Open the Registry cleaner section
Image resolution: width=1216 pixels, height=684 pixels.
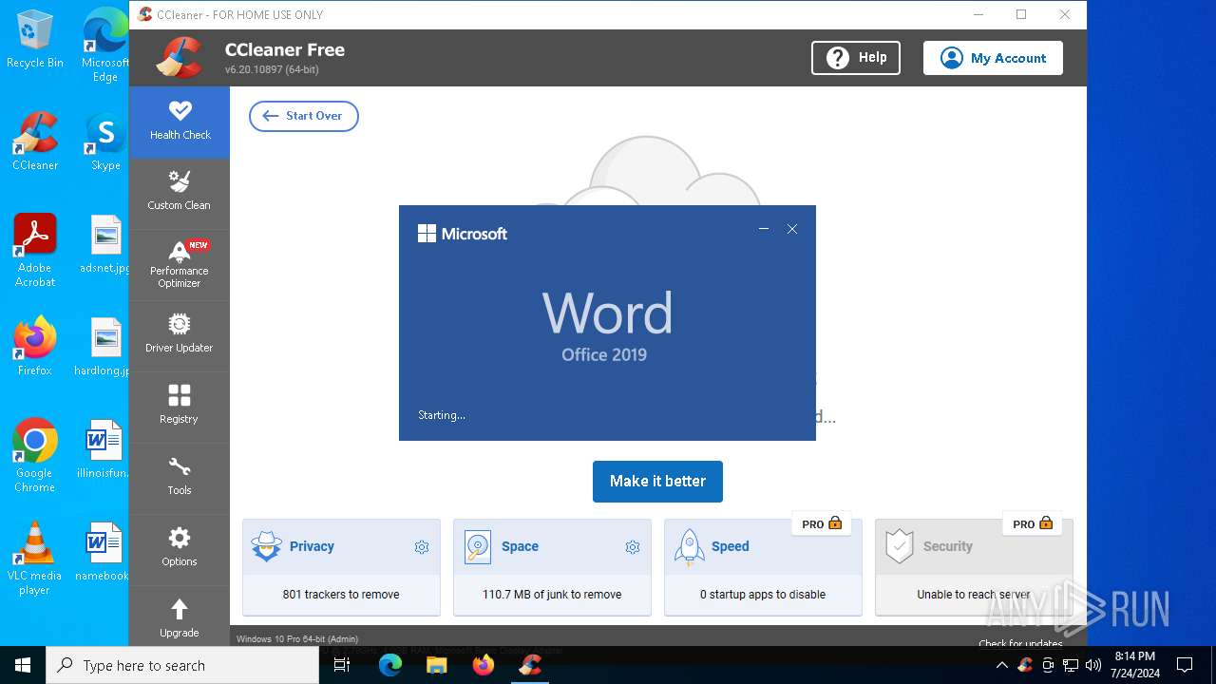[x=180, y=407]
